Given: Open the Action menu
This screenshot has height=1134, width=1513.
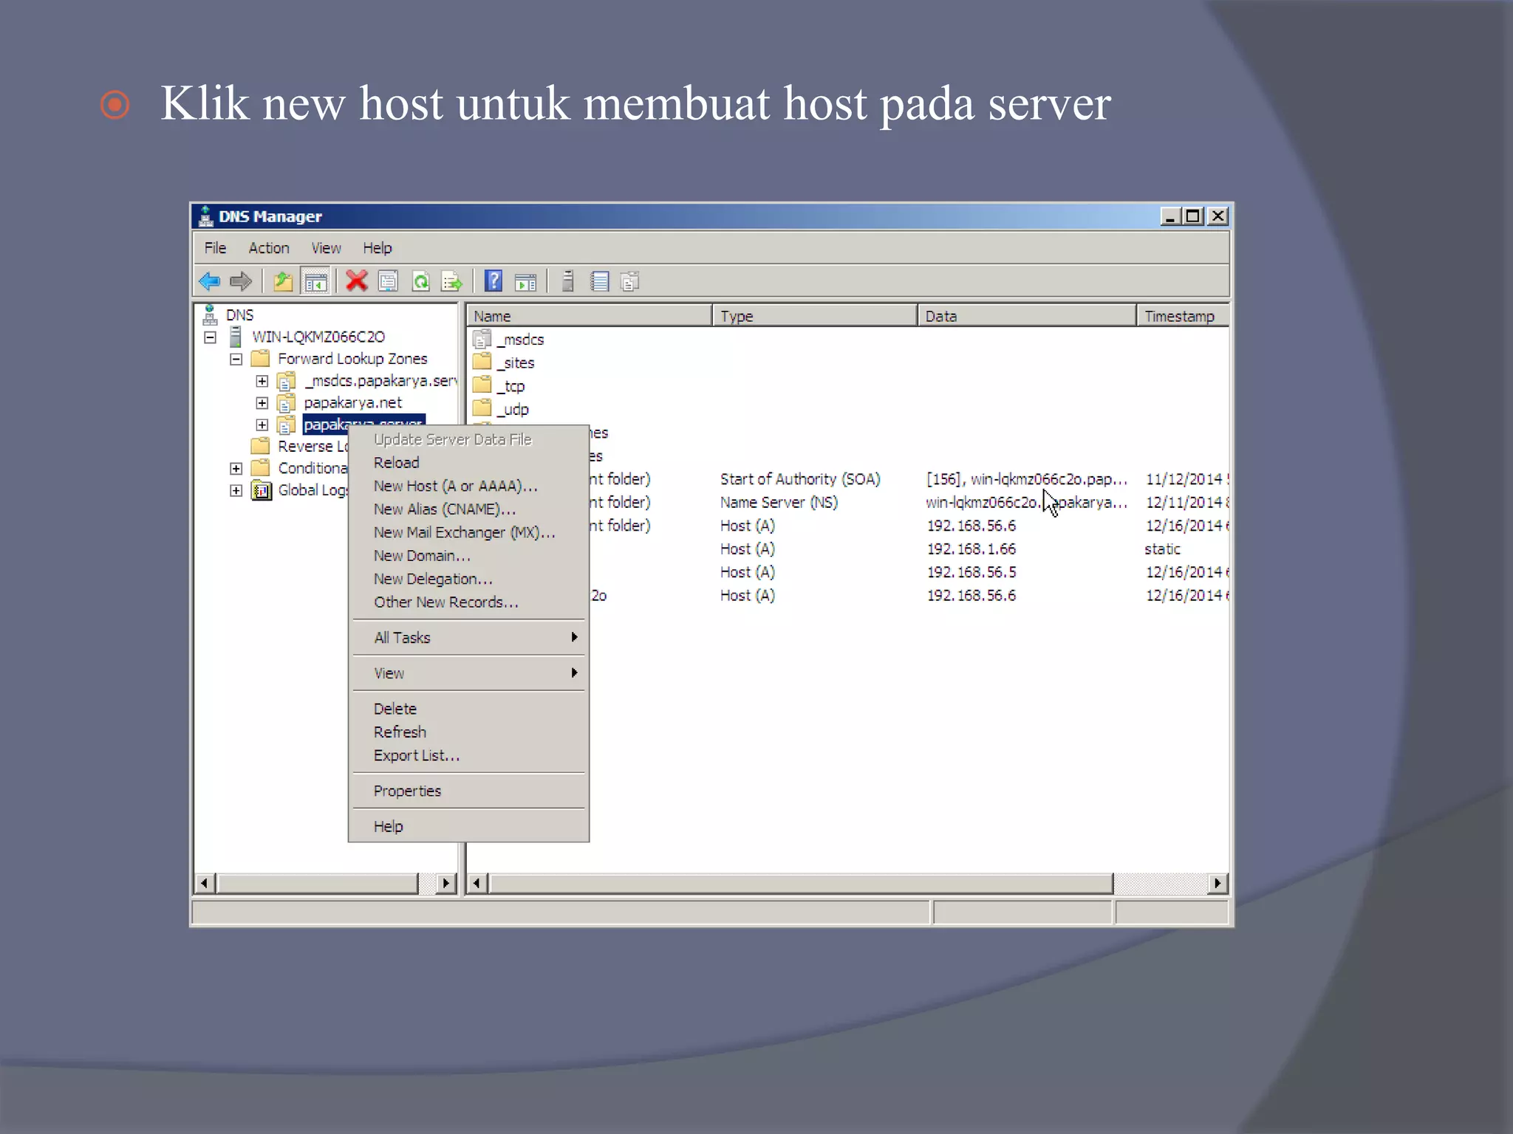Looking at the screenshot, I should click(x=269, y=248).
